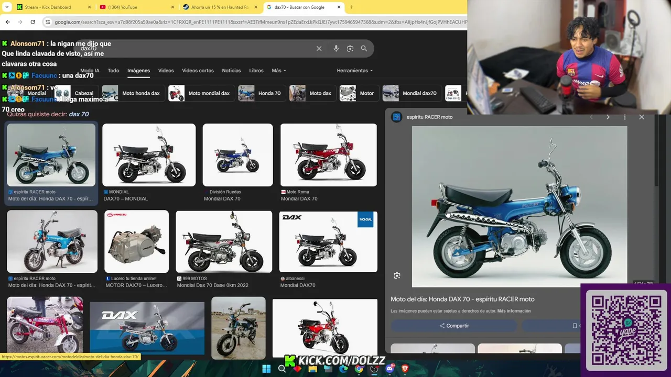671x377 pixels.
Task: Start voice search with microphone icon
Action: pyautogui.click(x=336, y=48)
